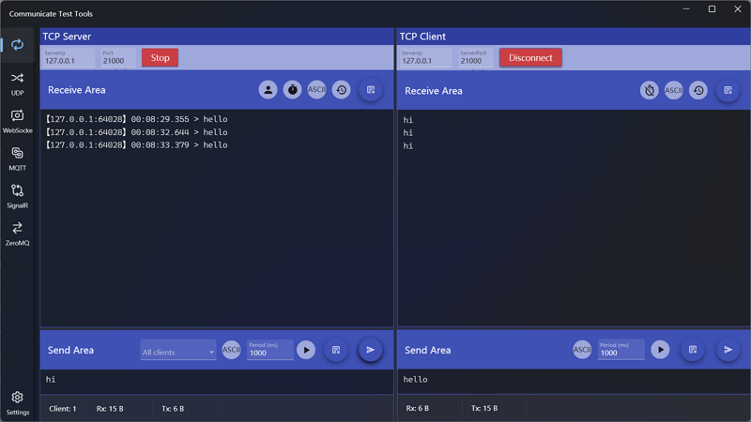Stop the TCP Server

[160, 58]
